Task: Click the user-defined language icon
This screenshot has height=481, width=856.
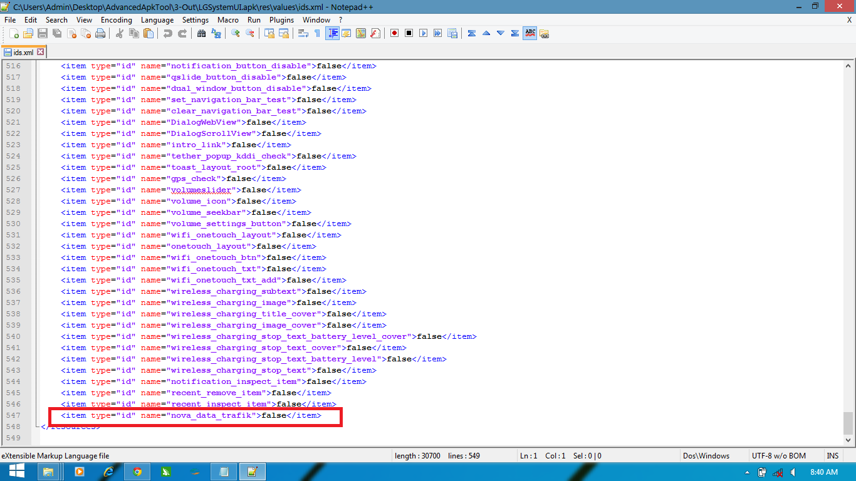Action: 347,33
